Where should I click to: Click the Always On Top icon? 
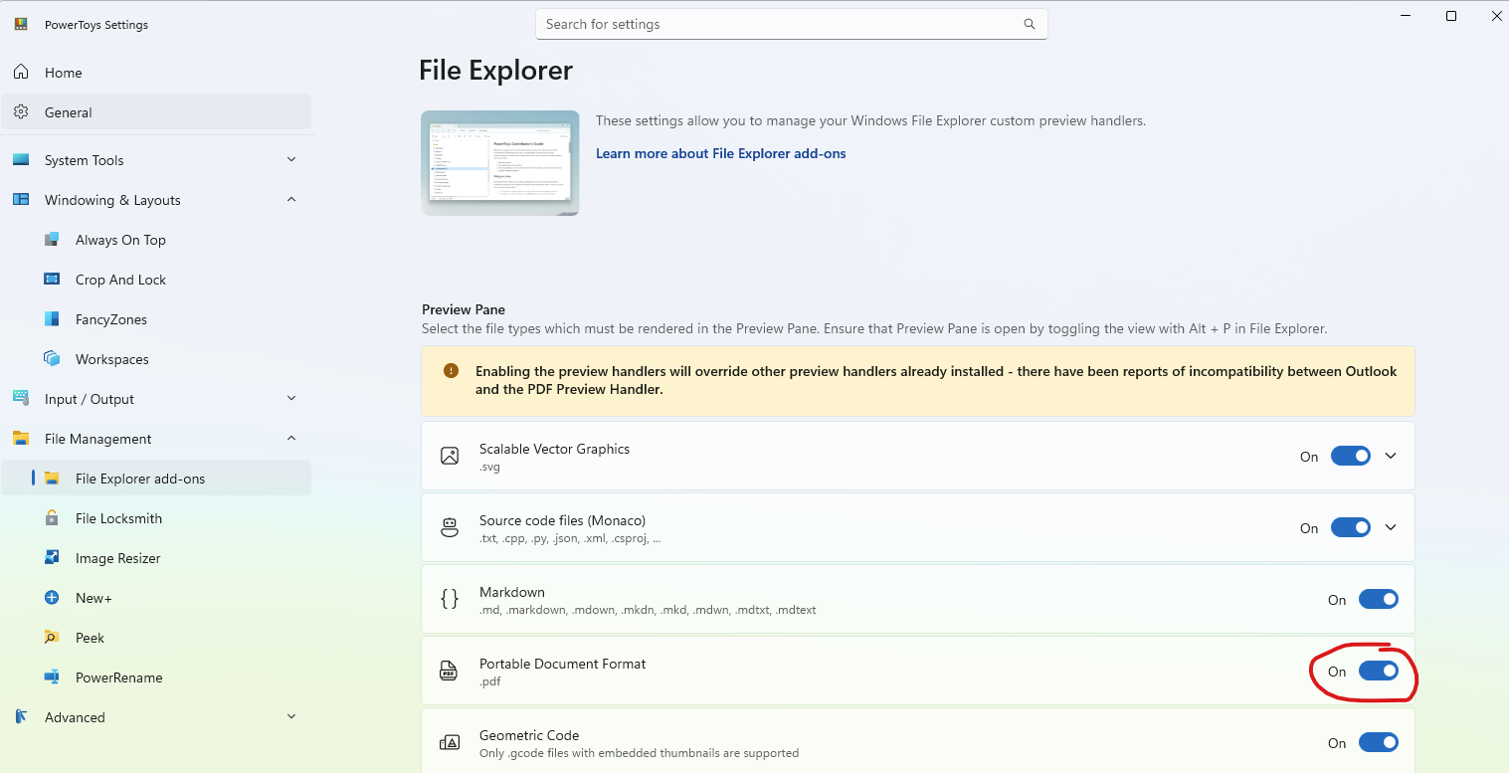point(52,240)
